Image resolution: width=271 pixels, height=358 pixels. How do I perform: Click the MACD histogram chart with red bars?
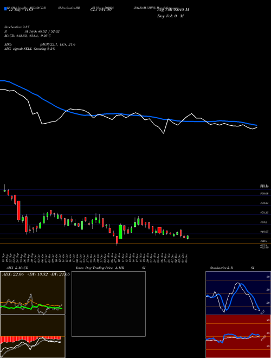point(33,336)
